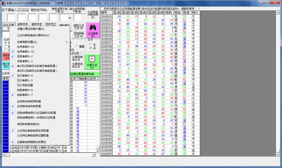Select the 杀 radio button under 生杀
Image resolution: width=282 pixels, height=168 pixels.
coord(92,48)
